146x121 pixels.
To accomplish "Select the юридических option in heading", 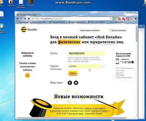I will (x=103, y=42).
